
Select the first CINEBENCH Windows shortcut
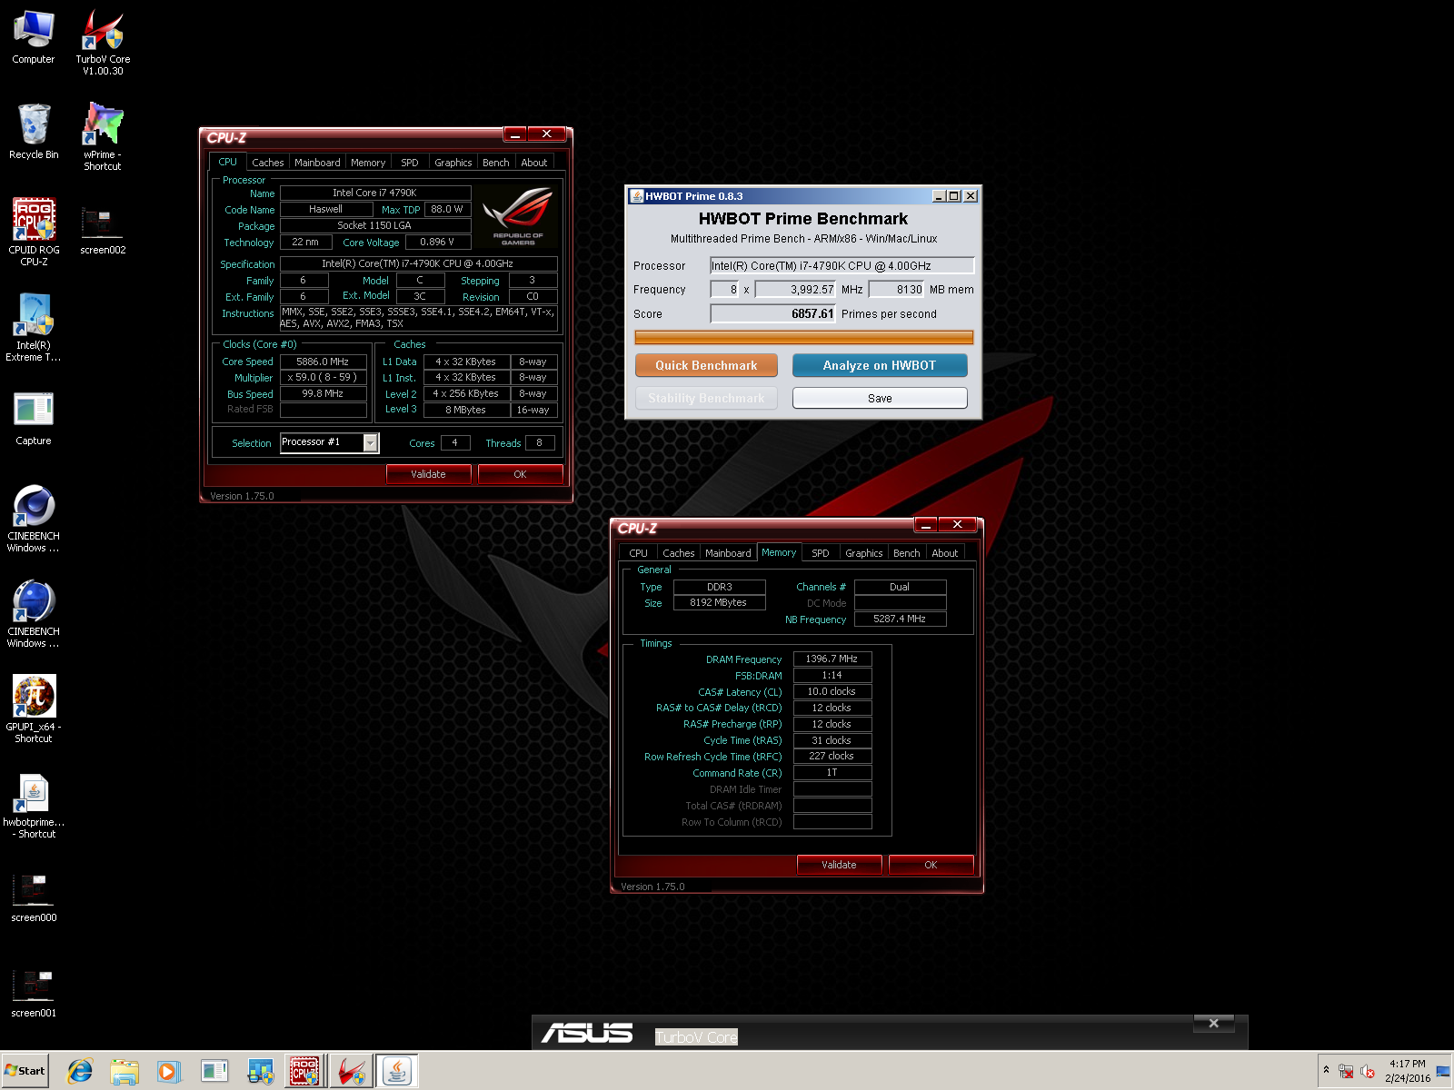[x=34, y=519]
